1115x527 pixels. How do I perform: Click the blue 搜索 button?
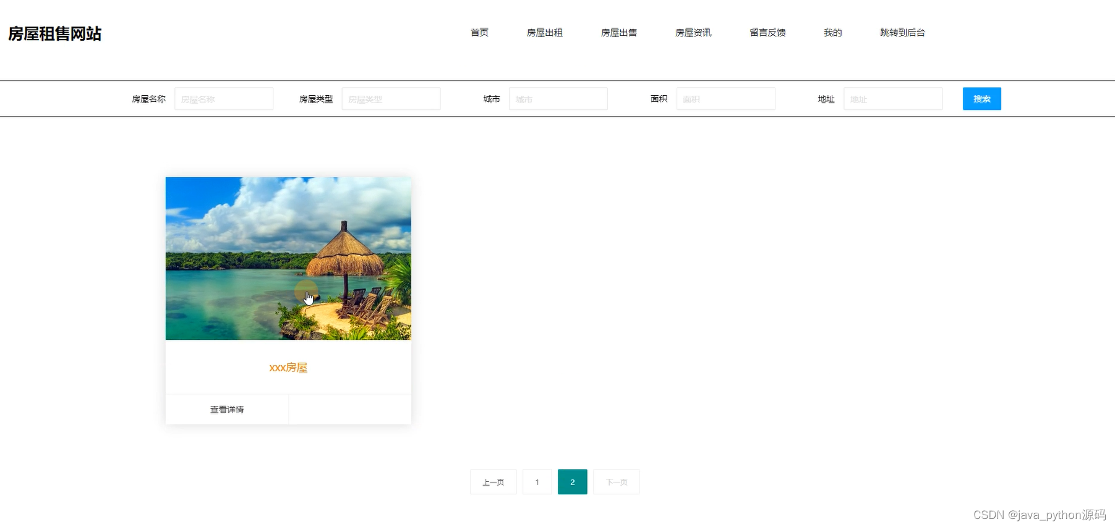coord(981,99)
